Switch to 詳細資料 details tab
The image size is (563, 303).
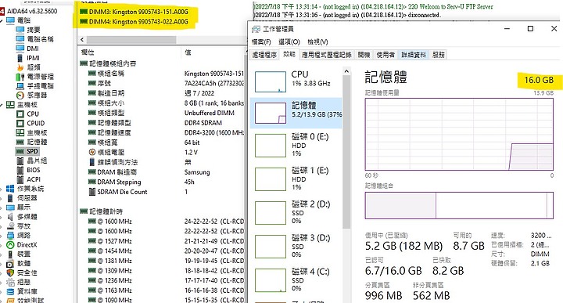(414, 55)
